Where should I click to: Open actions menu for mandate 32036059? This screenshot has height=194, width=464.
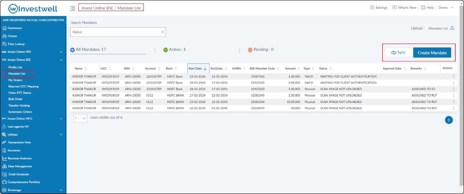point(454,108)
